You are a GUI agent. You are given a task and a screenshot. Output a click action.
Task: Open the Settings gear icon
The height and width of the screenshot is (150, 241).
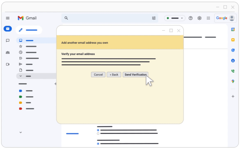point(199,18)
